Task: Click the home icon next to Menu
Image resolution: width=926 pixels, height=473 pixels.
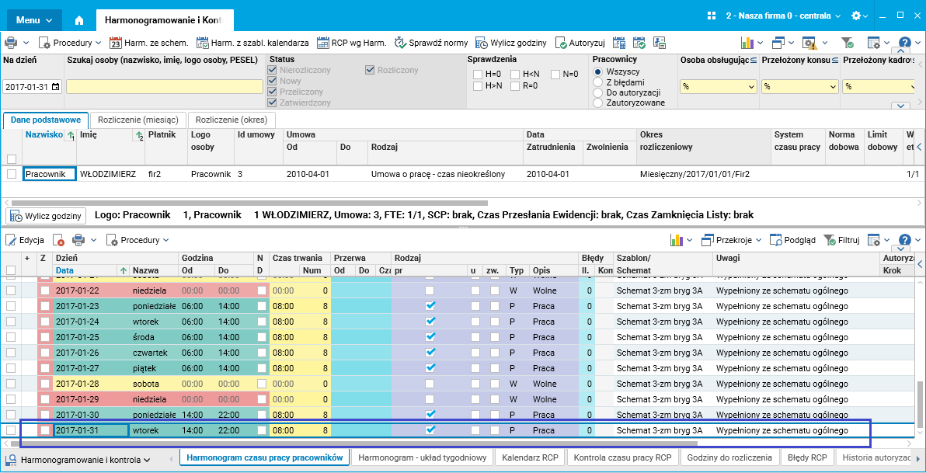Action: [x=78, y=20]
